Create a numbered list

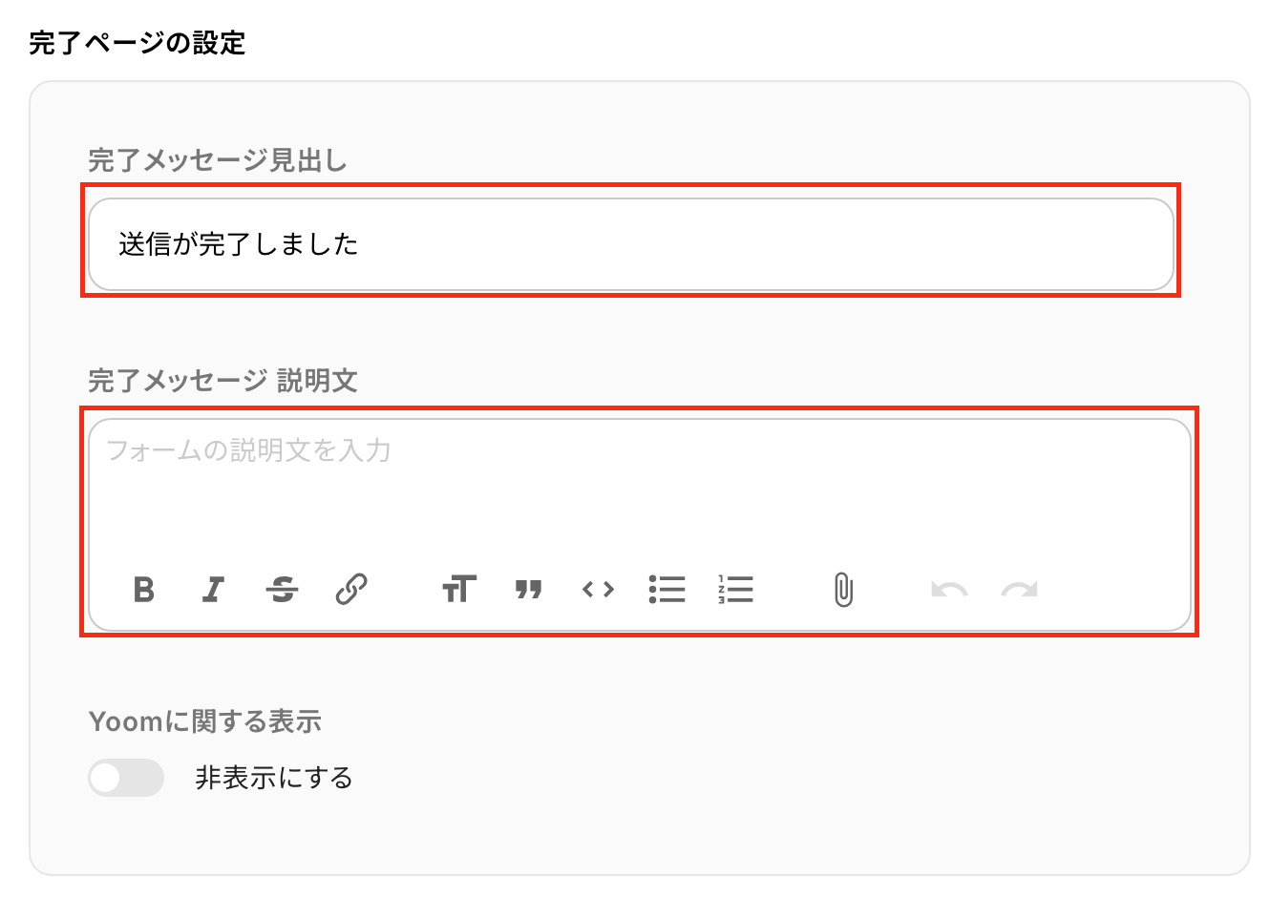tap(735, 590)
